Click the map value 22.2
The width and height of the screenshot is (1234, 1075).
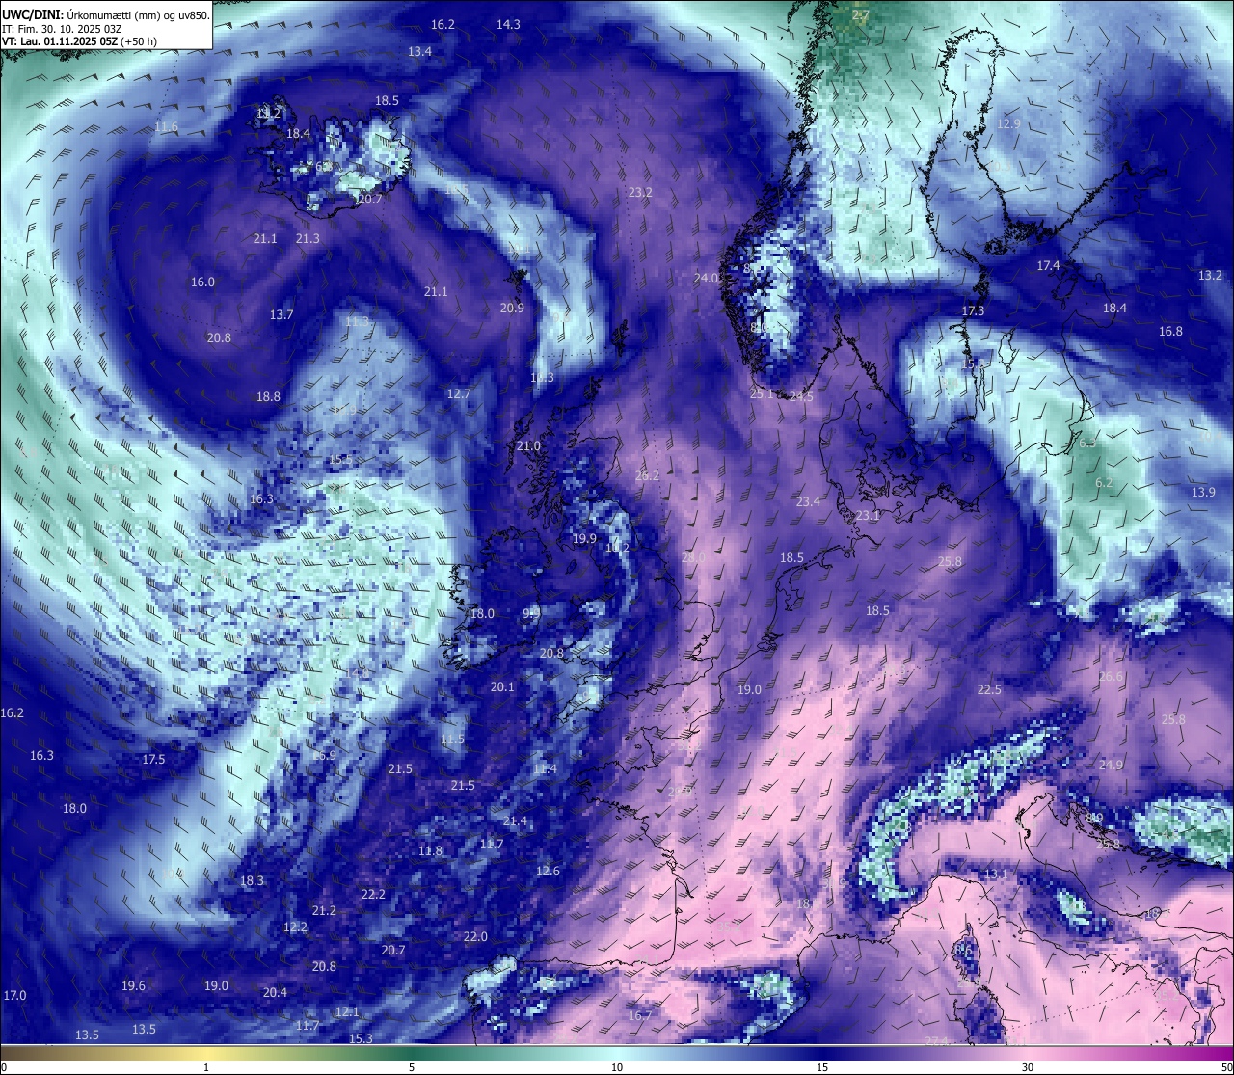pyautogui.click(x=373, y=894)
